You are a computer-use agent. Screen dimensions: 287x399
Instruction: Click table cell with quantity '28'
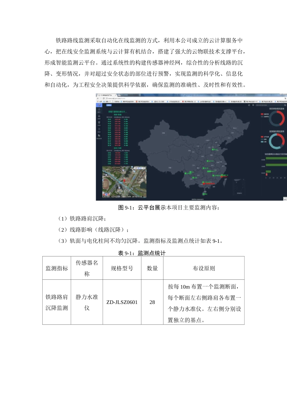[x=152, y=302]
